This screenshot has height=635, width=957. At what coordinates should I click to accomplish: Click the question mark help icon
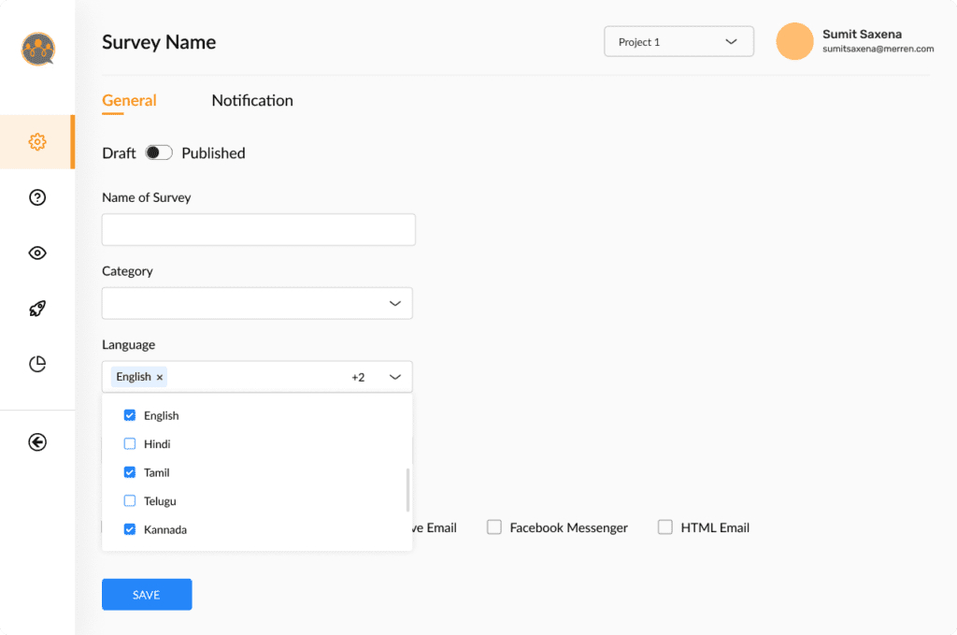point(37,197)
